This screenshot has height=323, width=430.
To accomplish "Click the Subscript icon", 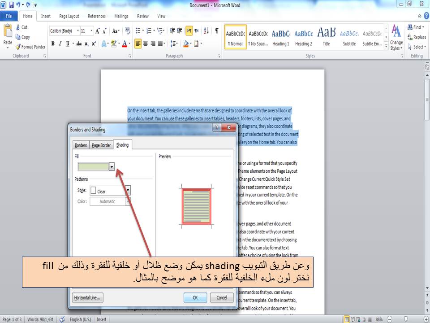I will point(86,44).
